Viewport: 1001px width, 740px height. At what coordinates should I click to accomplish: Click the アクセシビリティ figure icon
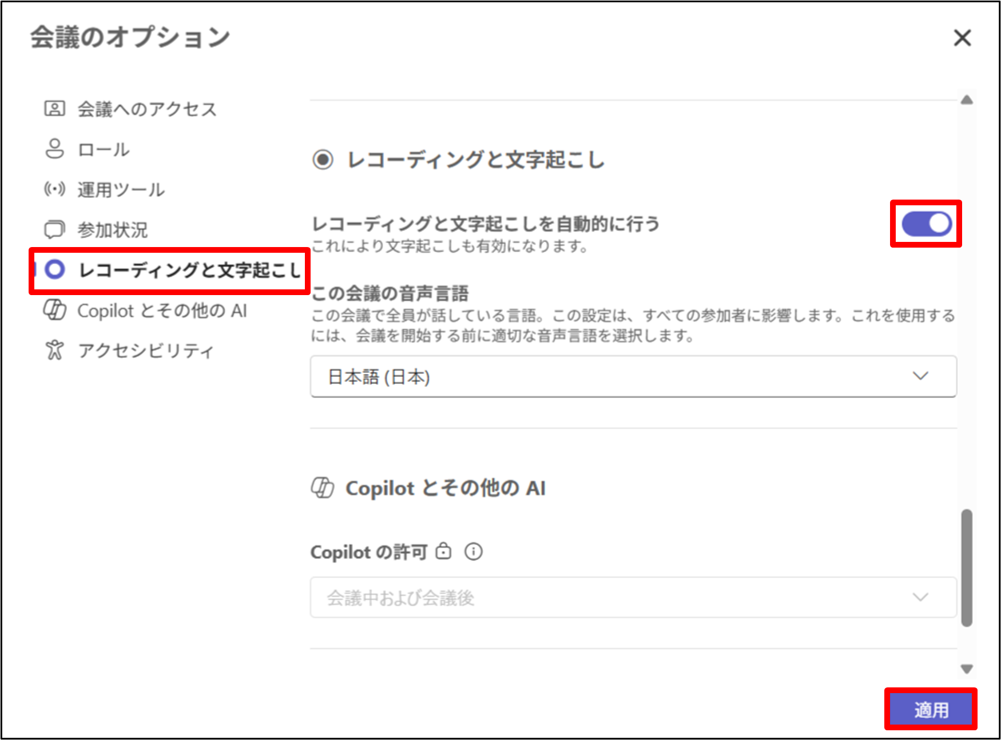55,350
